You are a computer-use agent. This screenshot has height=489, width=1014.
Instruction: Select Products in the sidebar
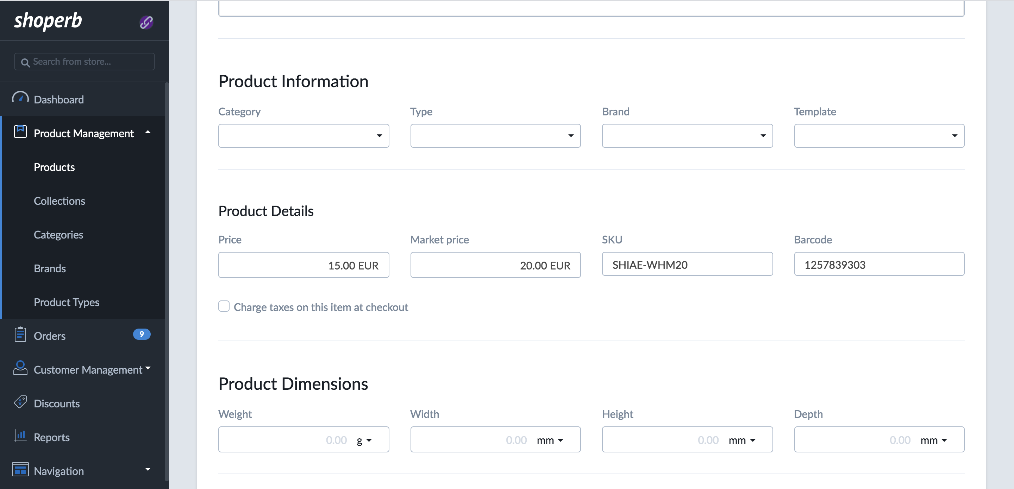(x=54, y=167)
